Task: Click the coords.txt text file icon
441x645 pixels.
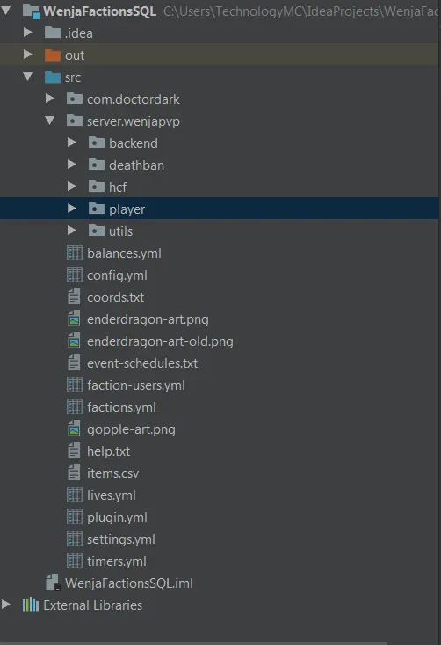Action: 74,297
